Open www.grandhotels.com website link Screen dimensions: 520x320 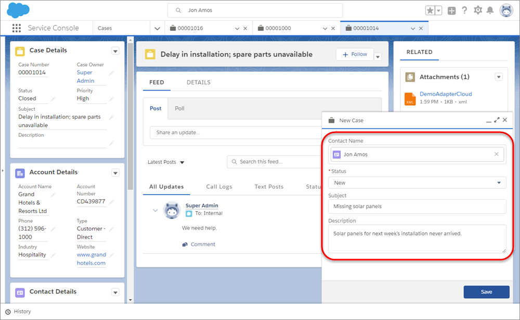92,259
